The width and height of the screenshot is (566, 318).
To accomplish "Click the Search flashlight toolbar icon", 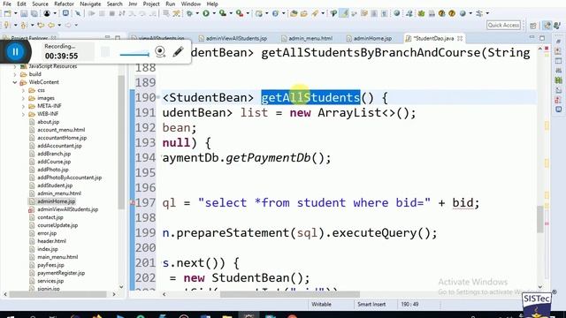I will pos(315,13).
